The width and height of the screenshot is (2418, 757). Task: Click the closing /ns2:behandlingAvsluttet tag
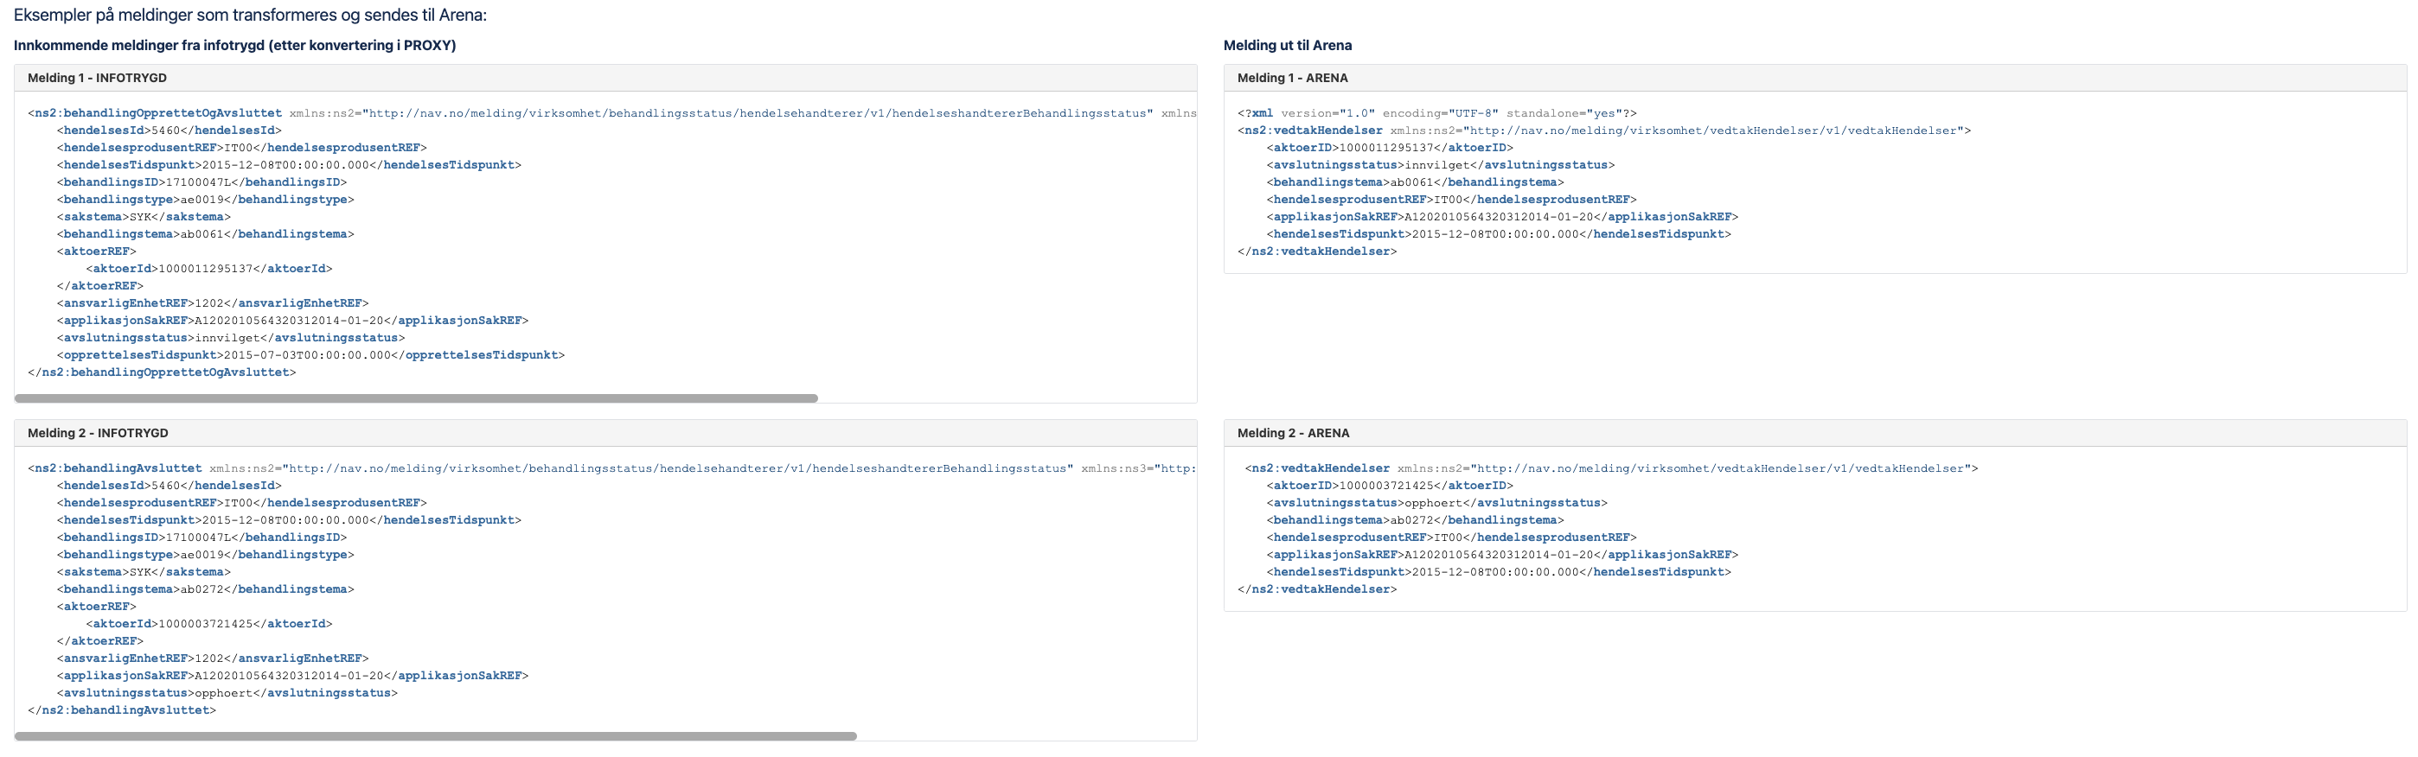[x=122, y=710]
